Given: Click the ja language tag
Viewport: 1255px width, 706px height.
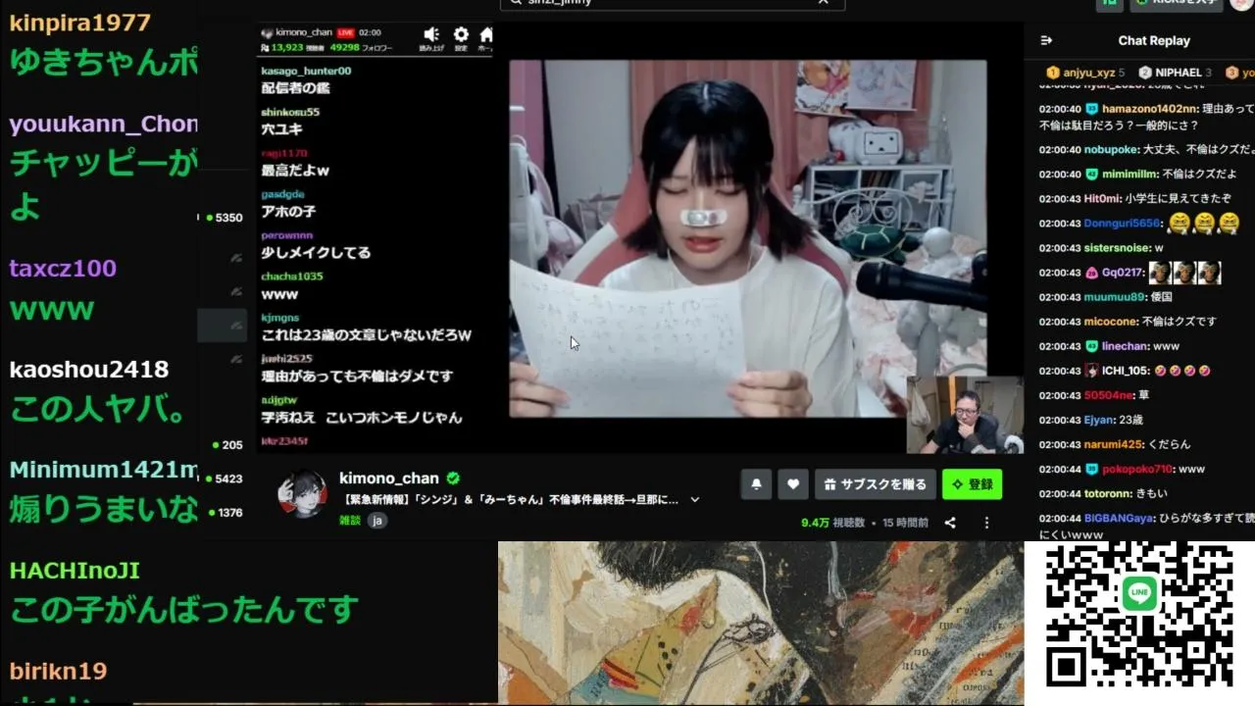Looking at the screenshot, I should click(377, 521).
